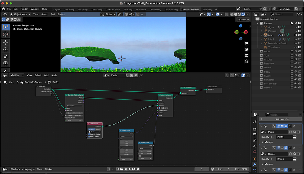Toggle Reset Children checkbox in Collection Info

pos(89,137)
